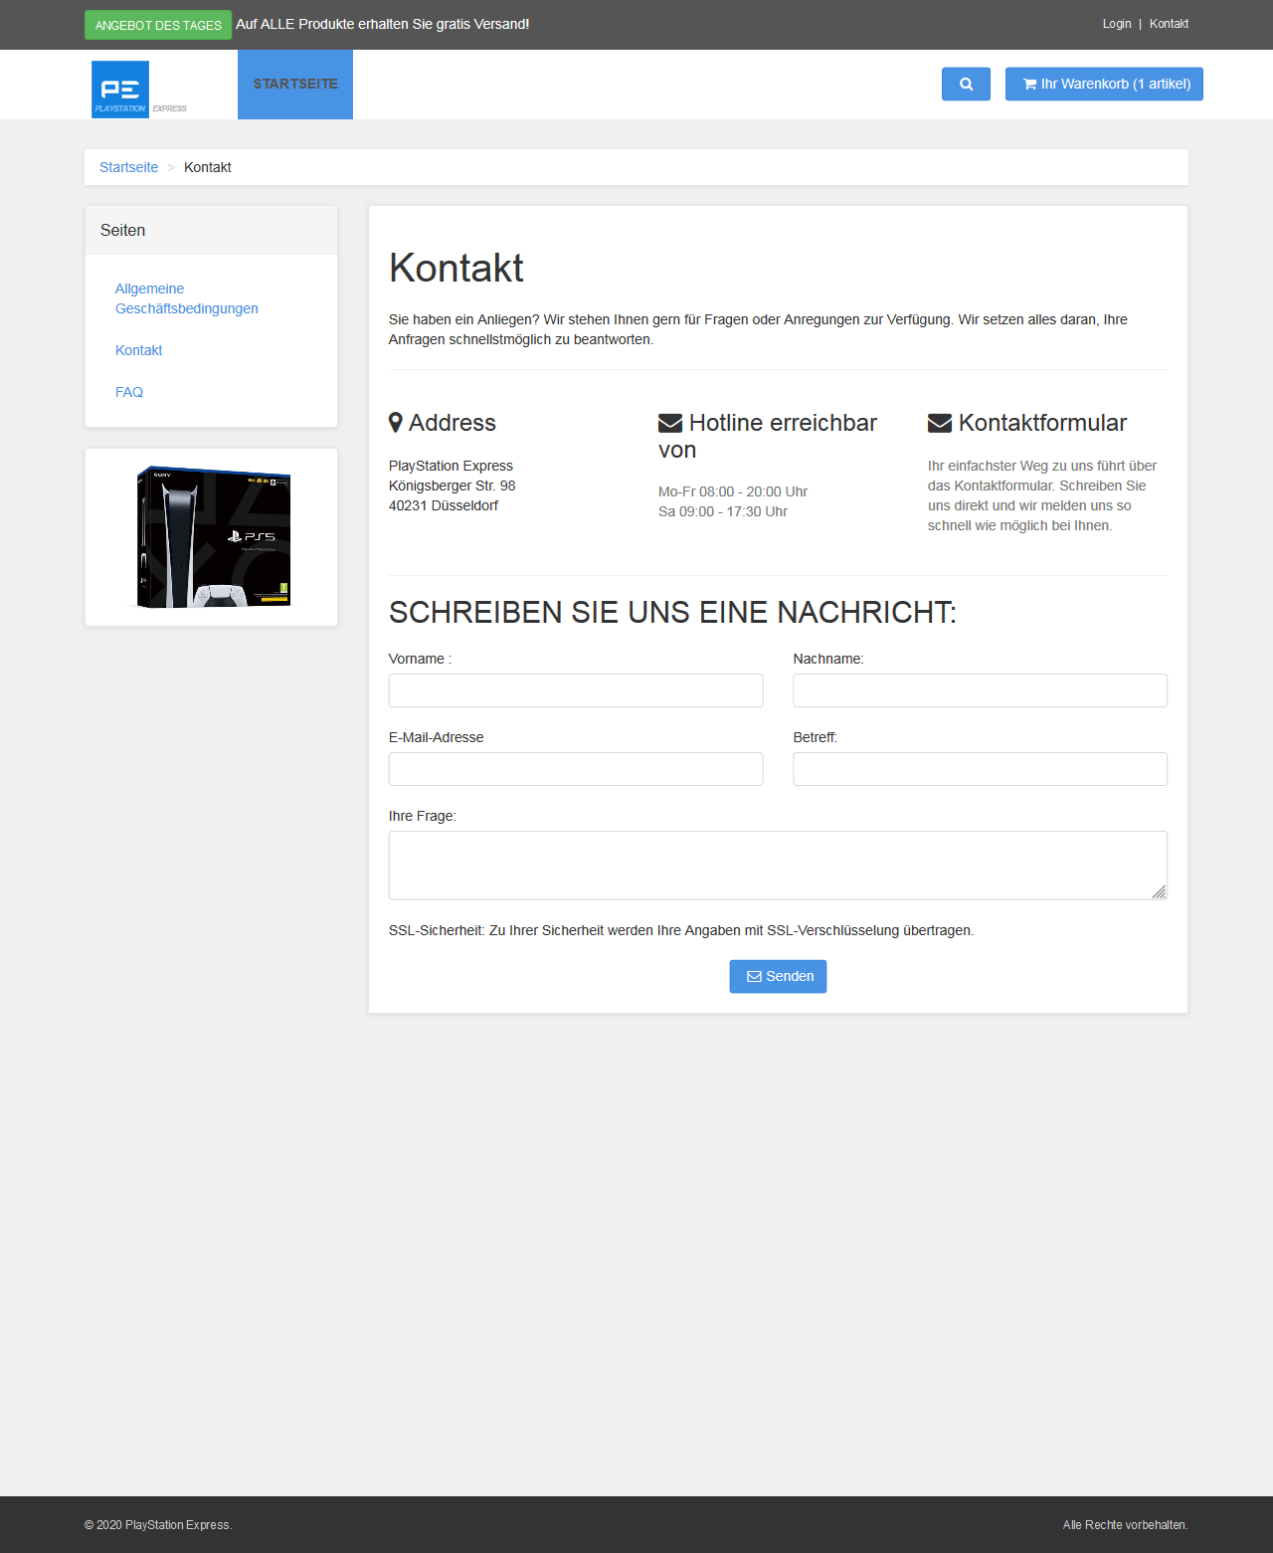
Task: Click Kontakt in the top bar
Action: click(1169, 24)
